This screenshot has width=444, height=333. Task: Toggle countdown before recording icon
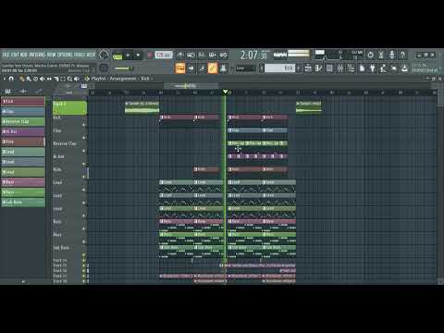[202, 55]
